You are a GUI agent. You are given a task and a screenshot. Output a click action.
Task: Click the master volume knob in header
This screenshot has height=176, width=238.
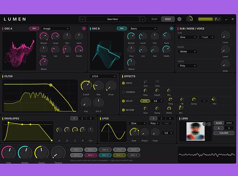pyautogui.click(x=189, y=19)
